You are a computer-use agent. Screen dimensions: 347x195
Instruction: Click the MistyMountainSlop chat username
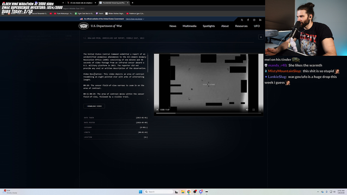(284, 71)
